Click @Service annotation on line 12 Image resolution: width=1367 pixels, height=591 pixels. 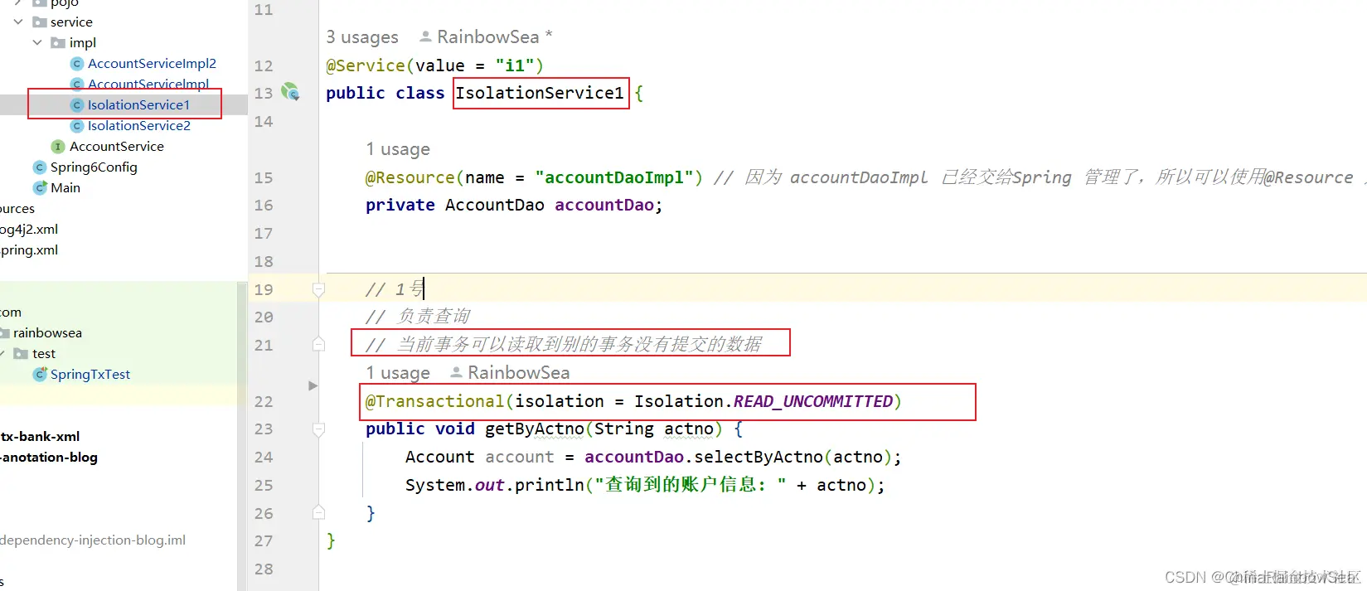coord(366,65)
